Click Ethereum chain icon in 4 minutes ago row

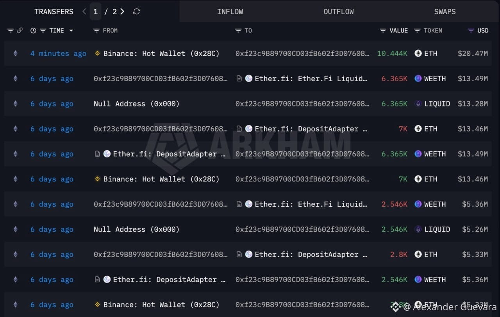(15, 53)
